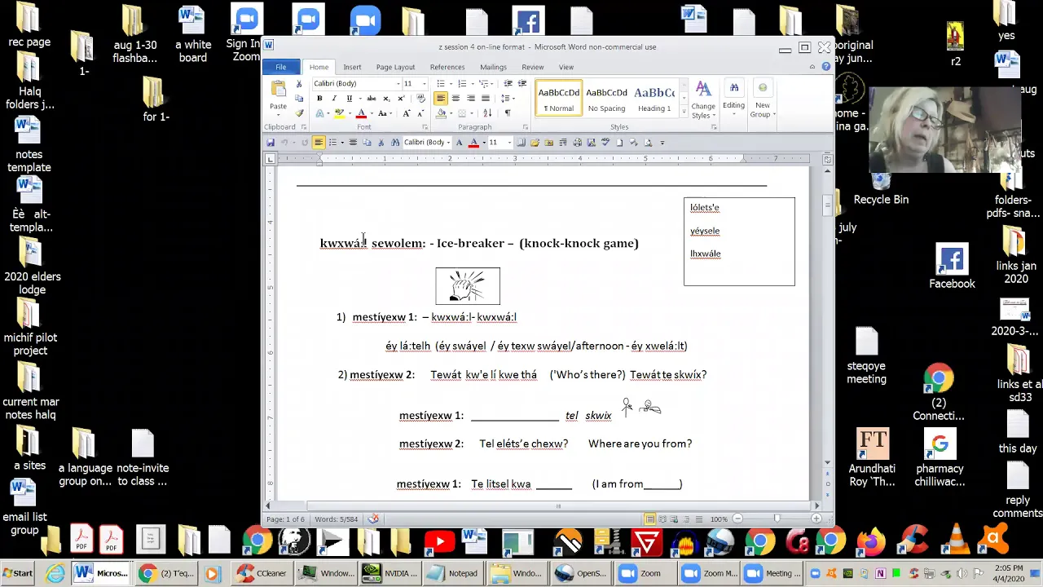Viewport: 1043px width, 587px height.
Task: Click the Grow Font icon
Action: (x=406, y=113)
